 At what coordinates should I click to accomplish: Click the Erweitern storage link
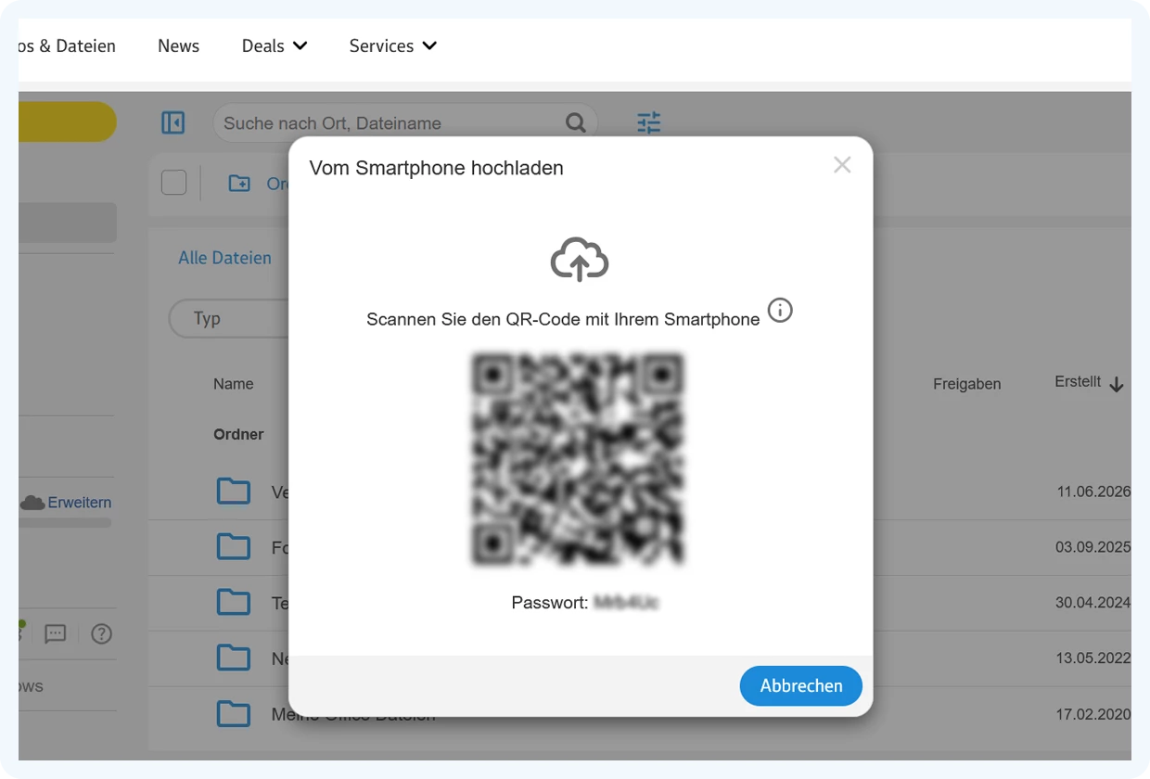(80, 503)
